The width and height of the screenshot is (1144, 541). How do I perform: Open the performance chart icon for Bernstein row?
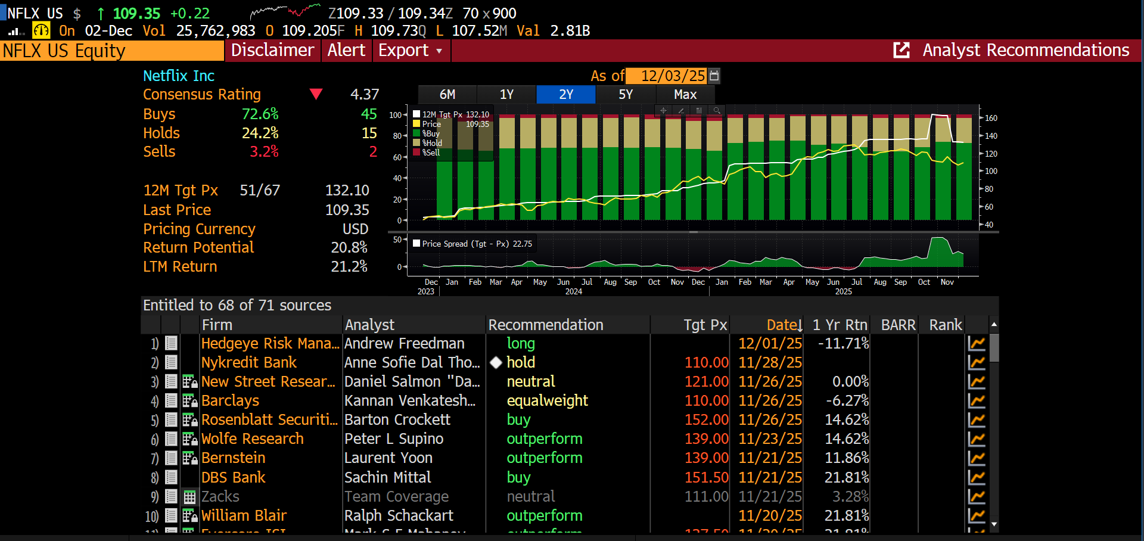point(976,458)
